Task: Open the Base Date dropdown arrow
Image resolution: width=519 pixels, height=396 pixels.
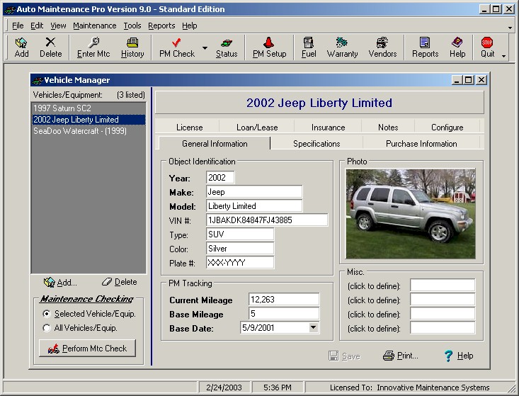Action: coord(313,328)
